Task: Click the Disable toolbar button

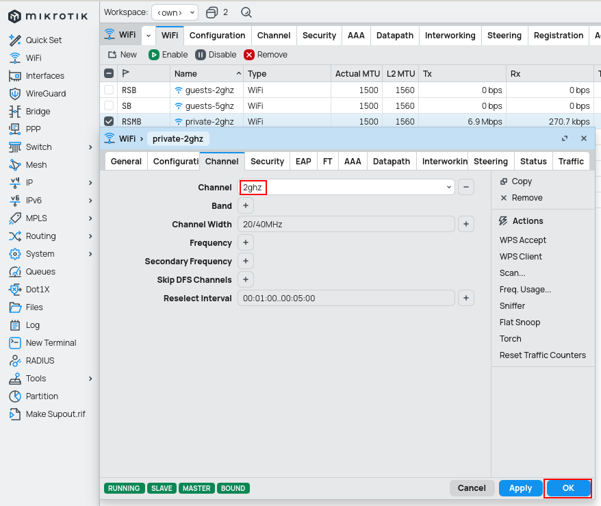Action: tap(216, 54)
